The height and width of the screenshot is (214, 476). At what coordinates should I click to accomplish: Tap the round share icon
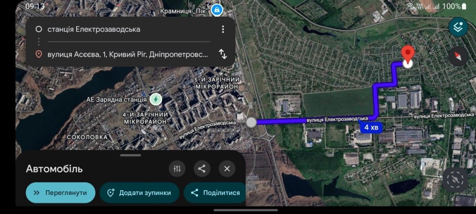coord(202,168)
